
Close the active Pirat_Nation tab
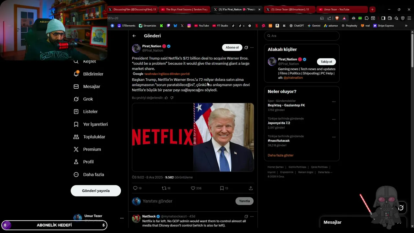[x=259, y=9]
